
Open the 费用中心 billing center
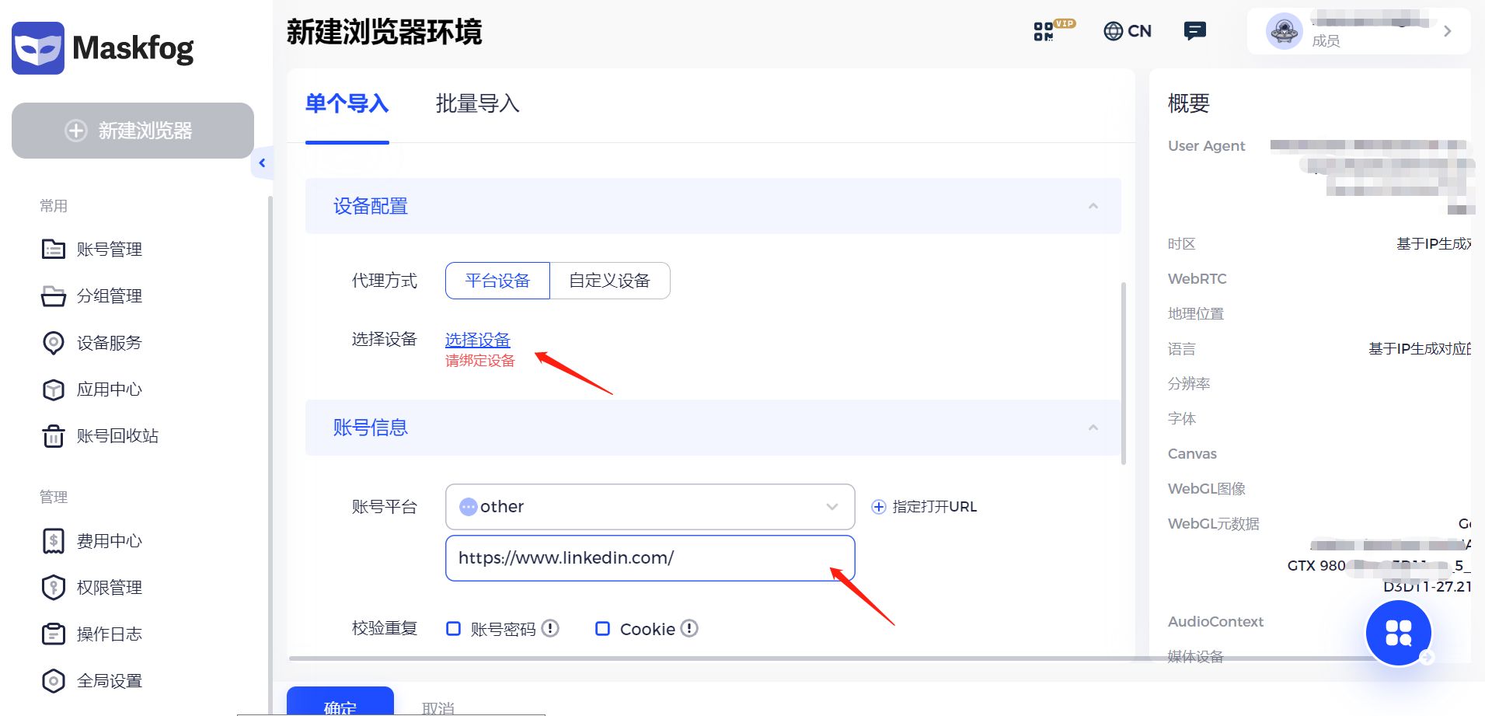click(109, 540)
